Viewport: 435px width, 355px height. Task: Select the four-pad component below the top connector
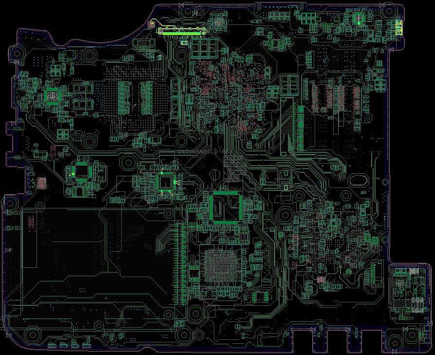tap(204, 48)
